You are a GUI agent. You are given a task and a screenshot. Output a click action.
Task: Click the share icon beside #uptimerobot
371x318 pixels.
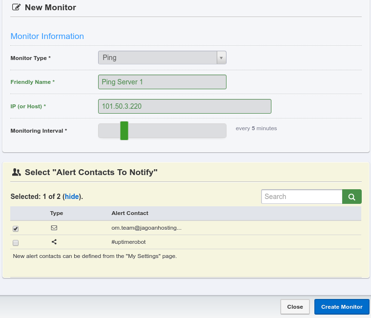[54, 242]
